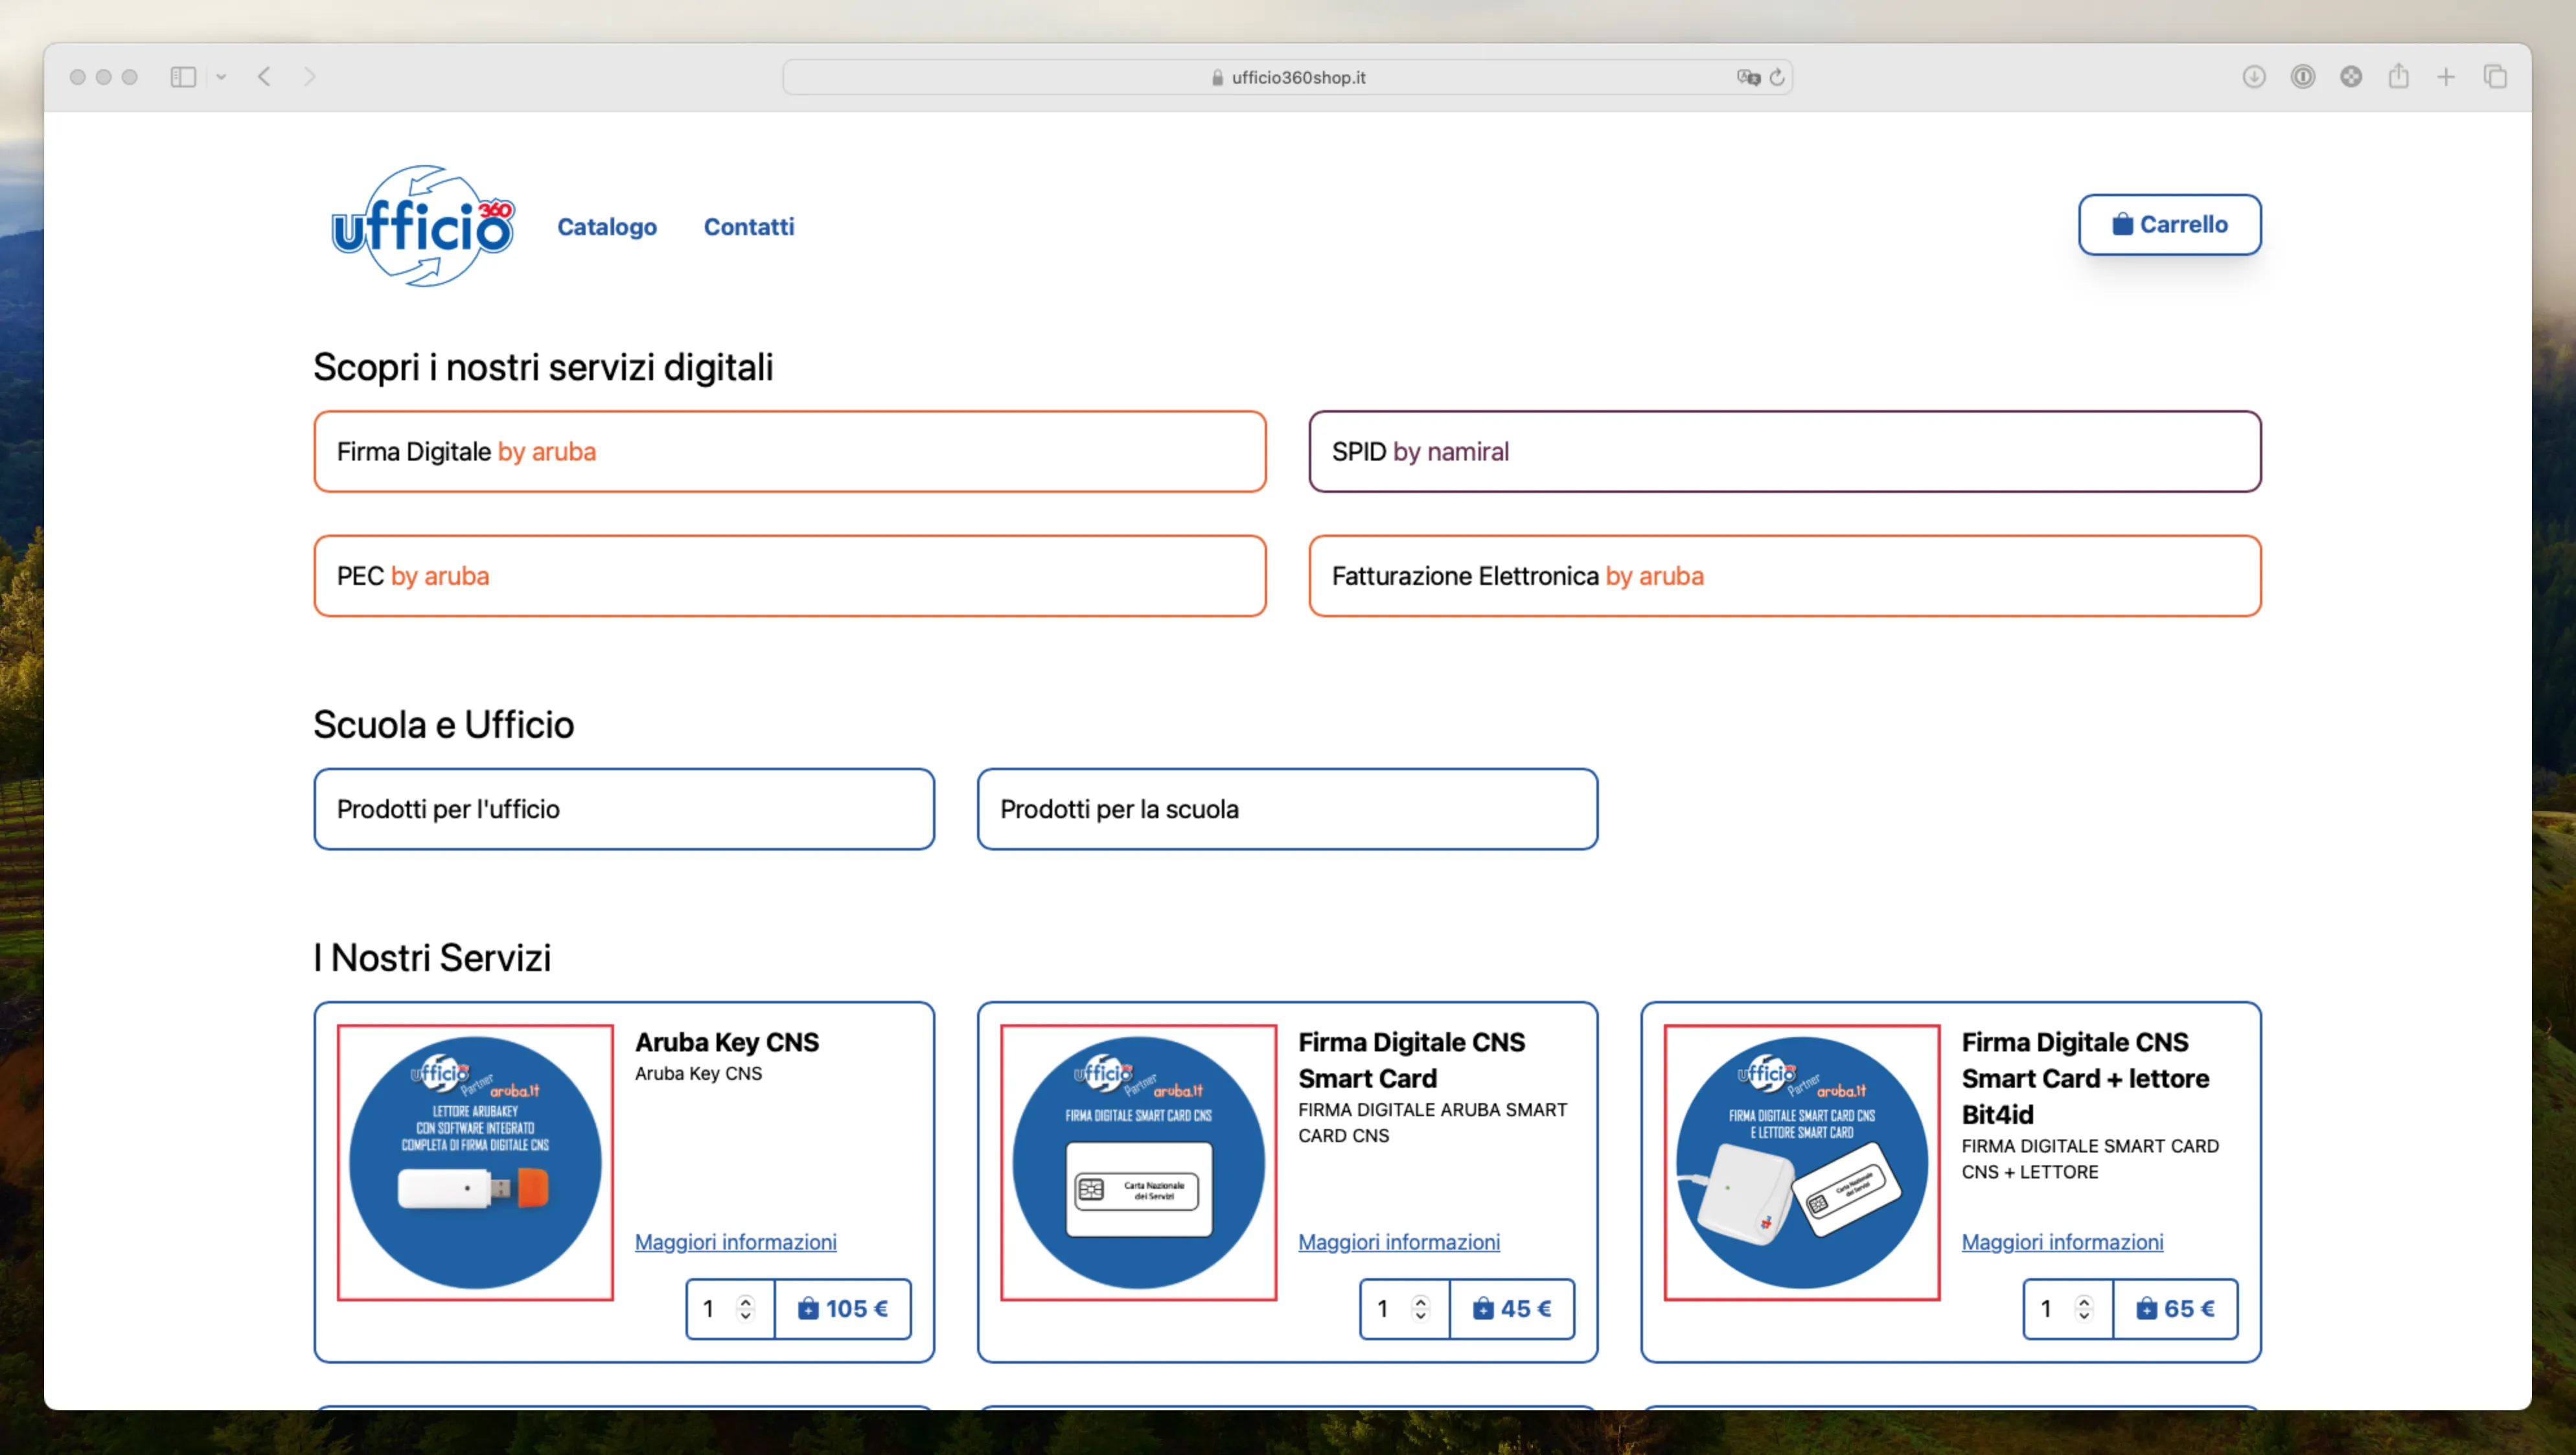Toggle the Safari sidebar icon
The image size is (2576, 1455).
tap(183, 77)
